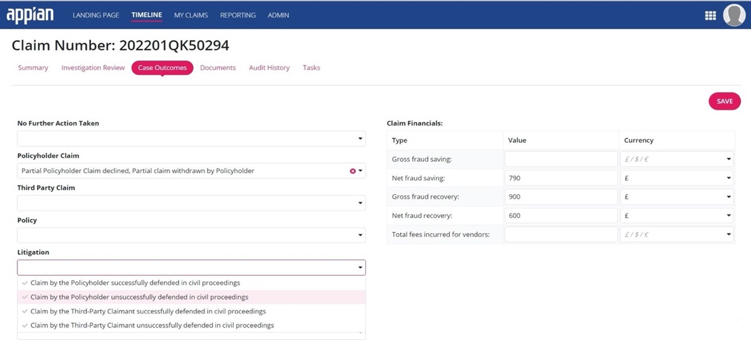Open the Policy dropdown
751x340 pixels.
(x=191, y=235)
